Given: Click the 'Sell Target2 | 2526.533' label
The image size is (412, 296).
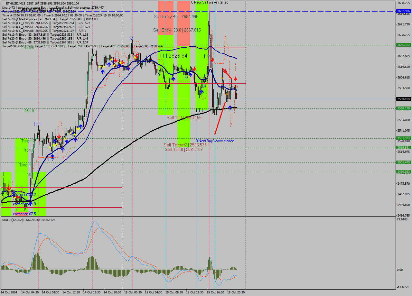Looking at the screenshot, I should pyautogui.click(x=185, y=145).
